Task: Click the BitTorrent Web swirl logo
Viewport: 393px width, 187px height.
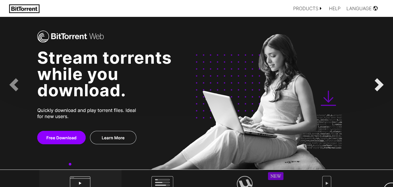Action: (x=43, y=36)
